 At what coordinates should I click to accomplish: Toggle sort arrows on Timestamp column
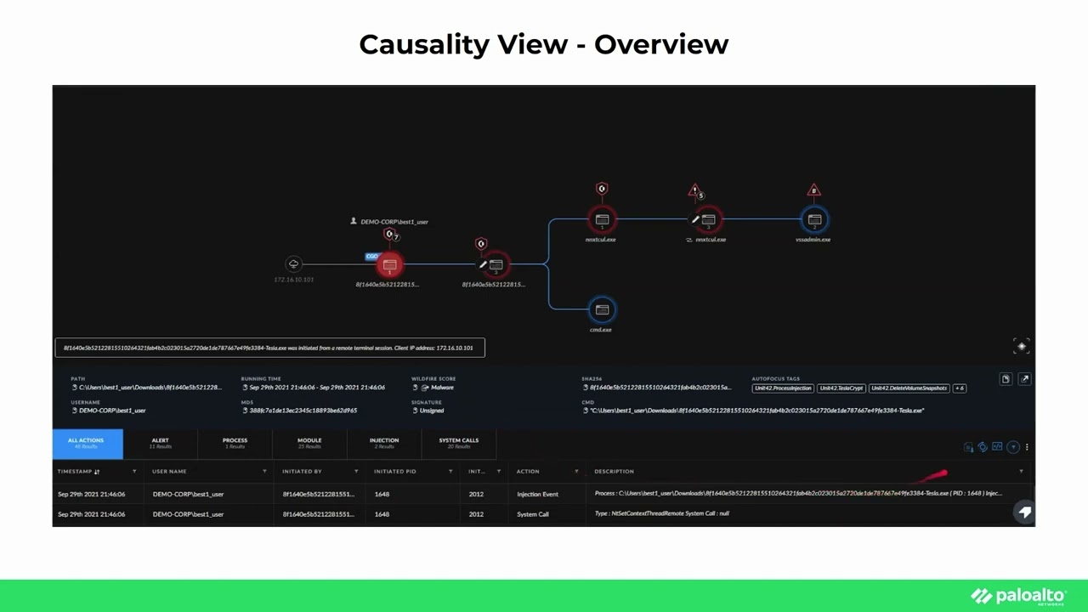97,472
